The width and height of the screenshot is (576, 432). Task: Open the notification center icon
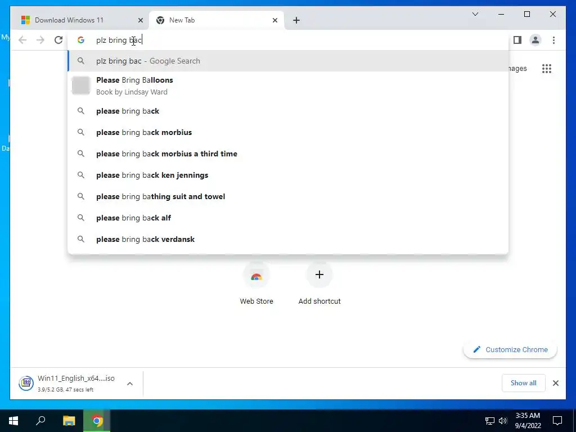coord(557,420)
